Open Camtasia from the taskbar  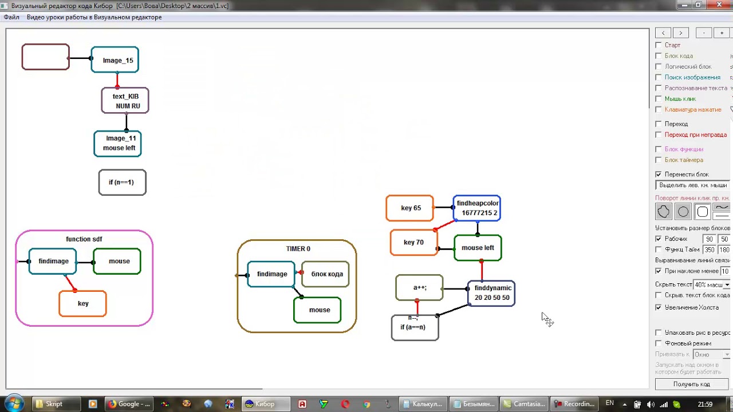coord(524,404)
